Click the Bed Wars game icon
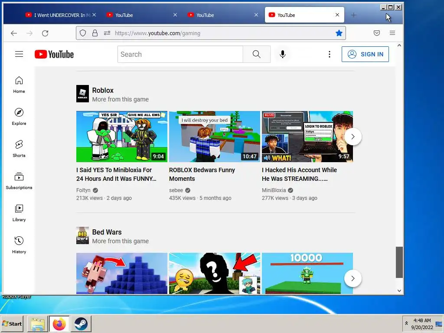 coord(82,235)
